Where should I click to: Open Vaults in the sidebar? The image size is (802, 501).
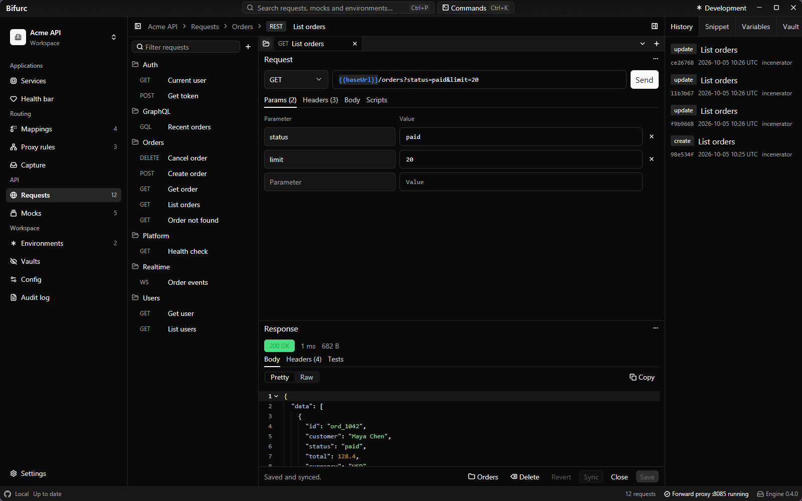tap(64, 261)
